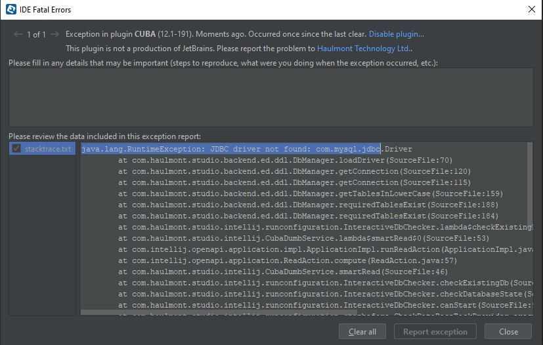Click the CubaDumbService.smartRead(SourceFile:46) line

coord(283,272)
